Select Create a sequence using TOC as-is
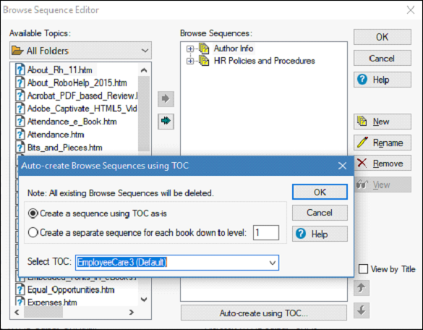The width and height of the screenshot is (423, 330). pyautogui.click(x=98, y=213)
